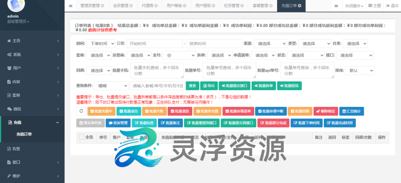401x183 pixels.
Task: Expand the 微信 sidebar menu
Action: coord(32,109)
